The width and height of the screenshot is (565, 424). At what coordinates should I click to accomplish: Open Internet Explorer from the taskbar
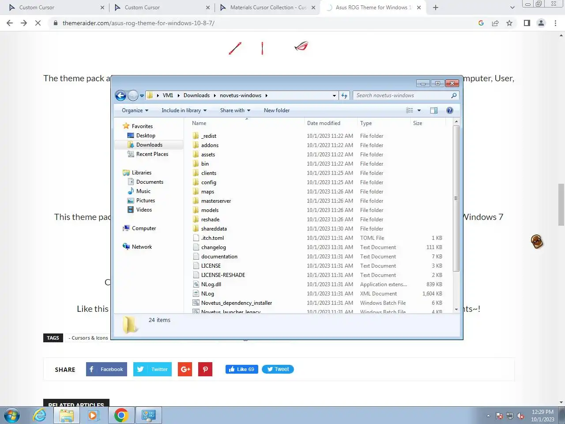[x=40, y=416]
